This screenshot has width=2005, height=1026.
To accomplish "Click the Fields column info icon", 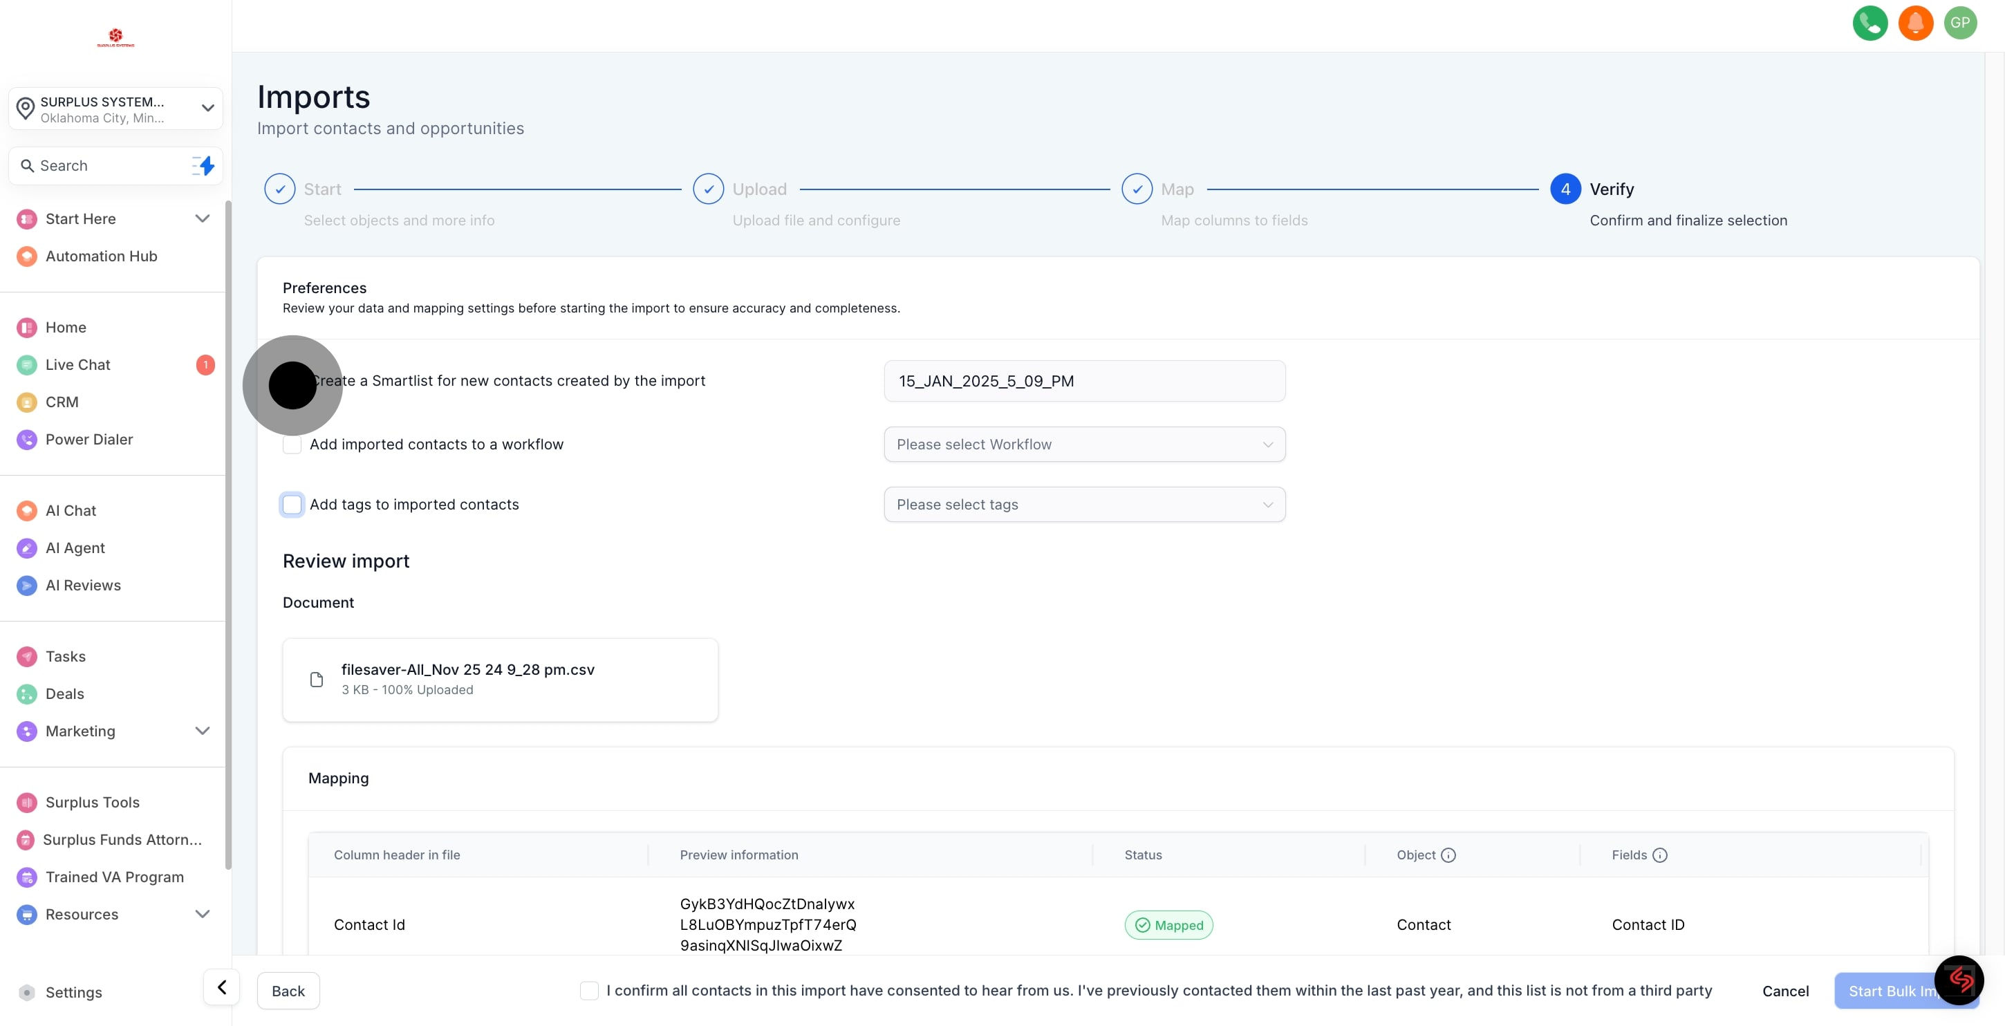I will click(1659, 855).
